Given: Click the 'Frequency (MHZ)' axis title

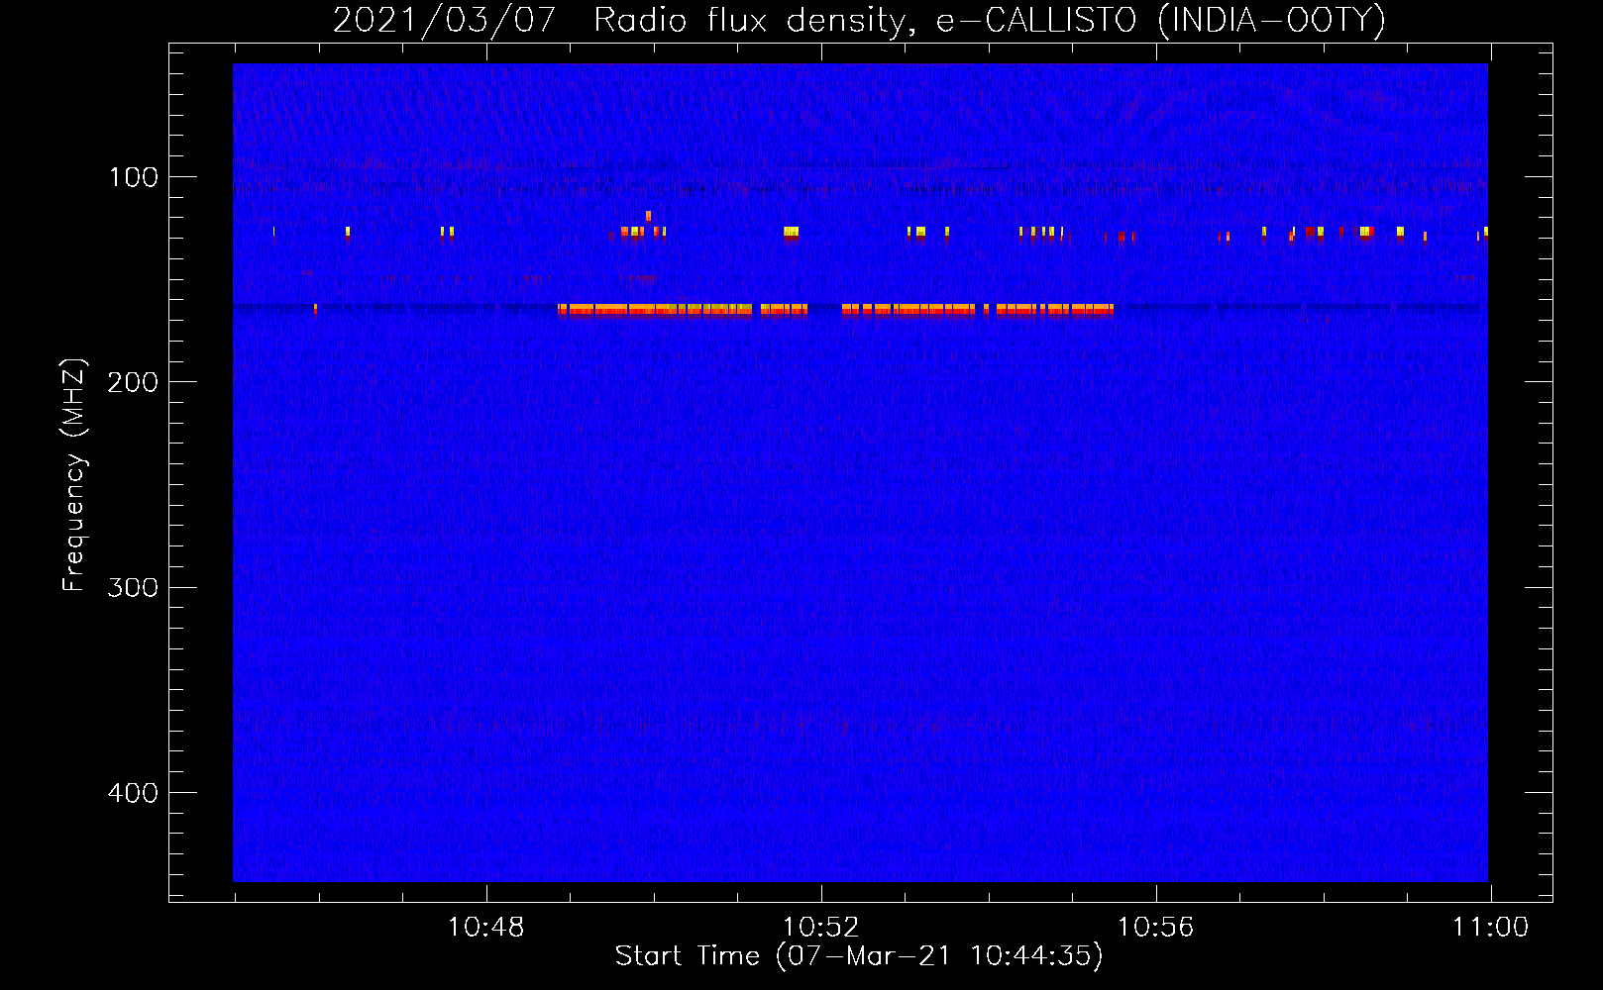Looking at the screenshot, I should 74,474.
